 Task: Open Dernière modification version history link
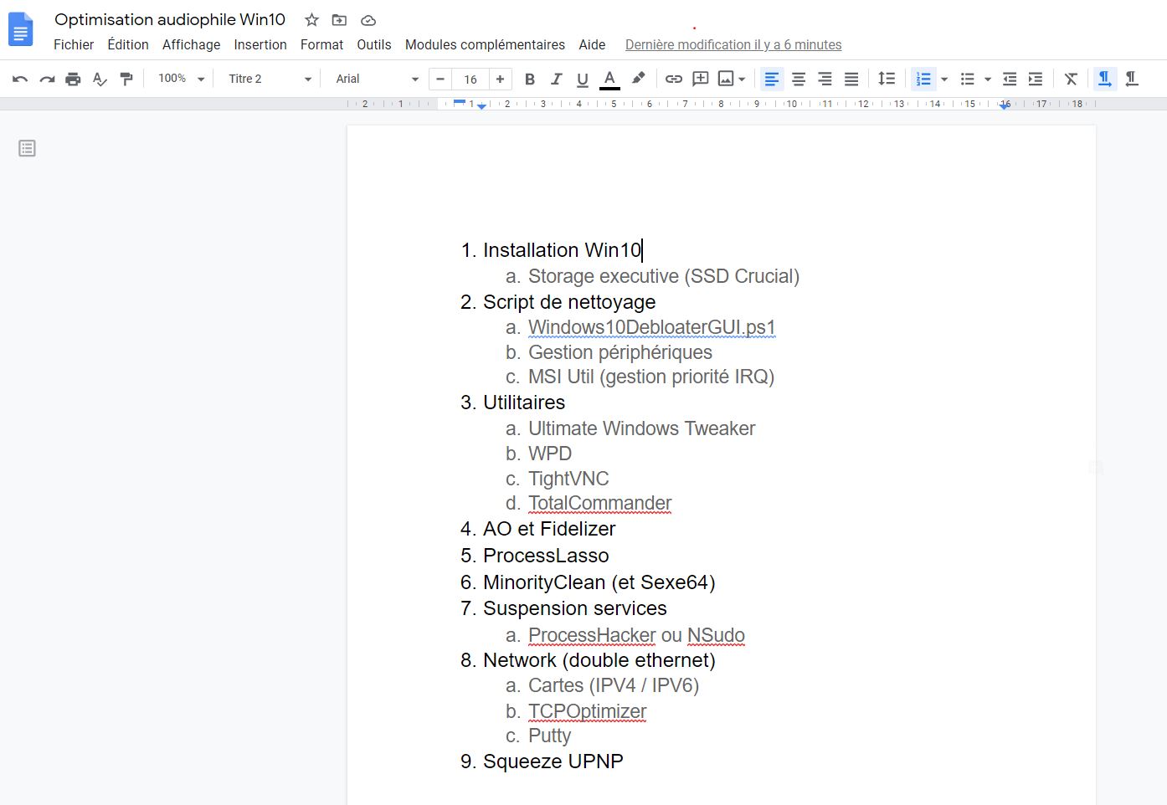733,44
